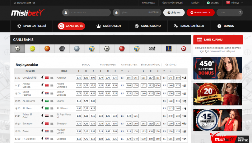Select home win odd 5,75 for Bucaspor
Image resolution: width=252 pixels, height=143 pixels.
pyautogui.click(x=79, y=123)
